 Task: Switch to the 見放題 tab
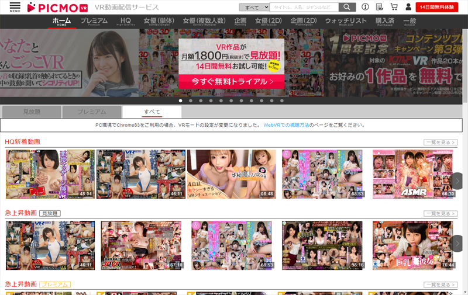[x=31, y=112]
